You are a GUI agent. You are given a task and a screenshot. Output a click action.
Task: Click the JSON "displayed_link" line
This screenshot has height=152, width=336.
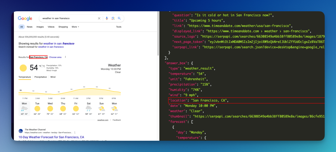click(242, 31)
